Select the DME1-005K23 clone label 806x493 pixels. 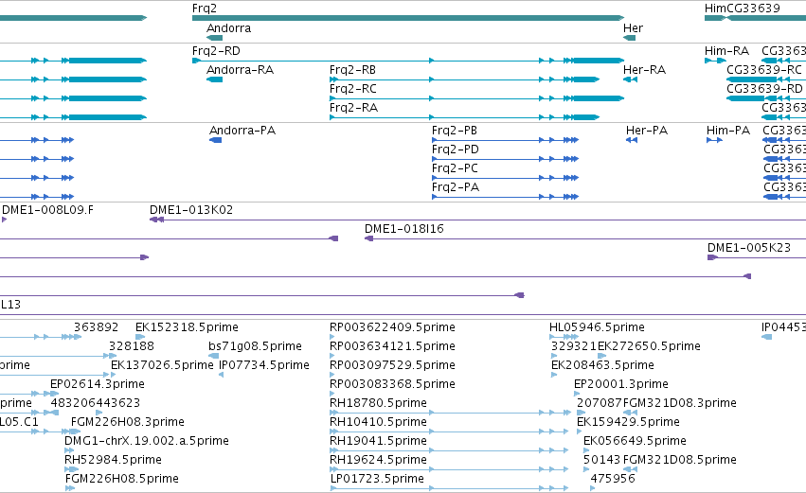(749, 248)
